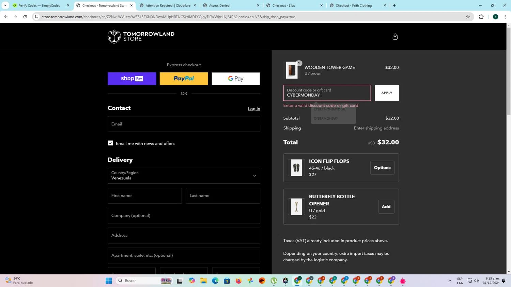
Task: Launch Microsoft Edge from the taskbar
Action: [215, 281]
